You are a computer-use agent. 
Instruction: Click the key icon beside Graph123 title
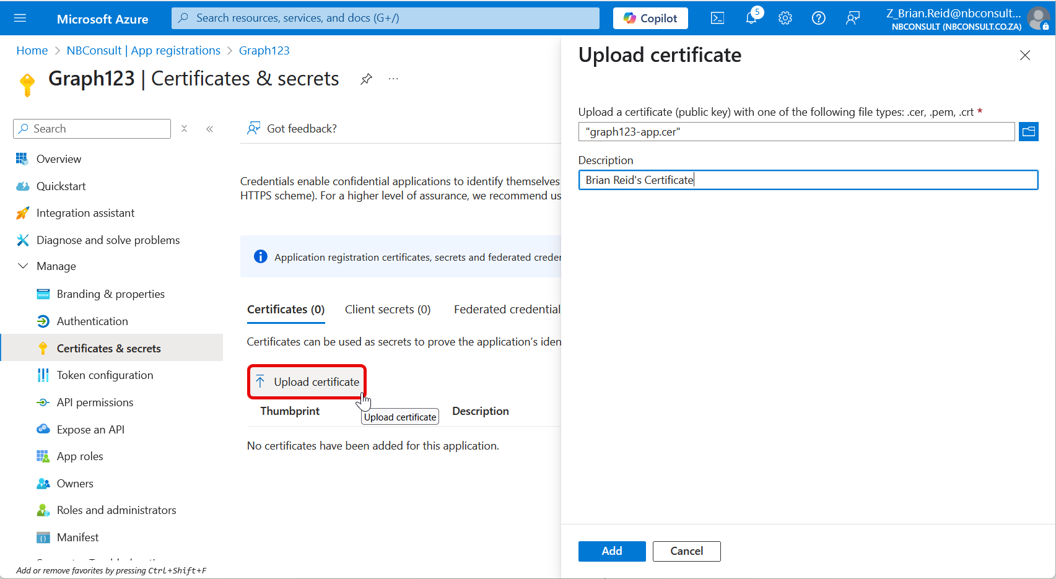click(27, 85)
